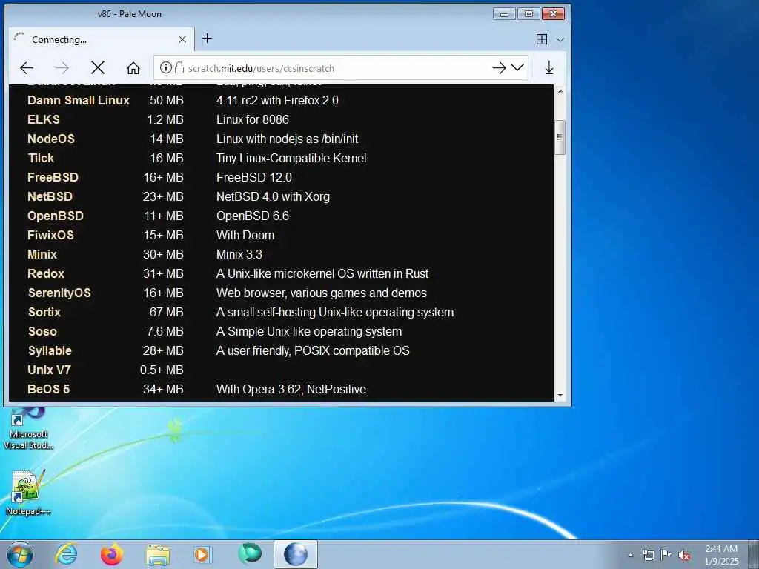Open the SerenityOS link

point(59,293)
